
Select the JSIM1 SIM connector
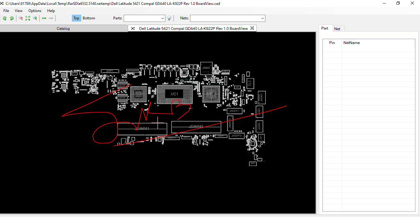click(206, 68)
